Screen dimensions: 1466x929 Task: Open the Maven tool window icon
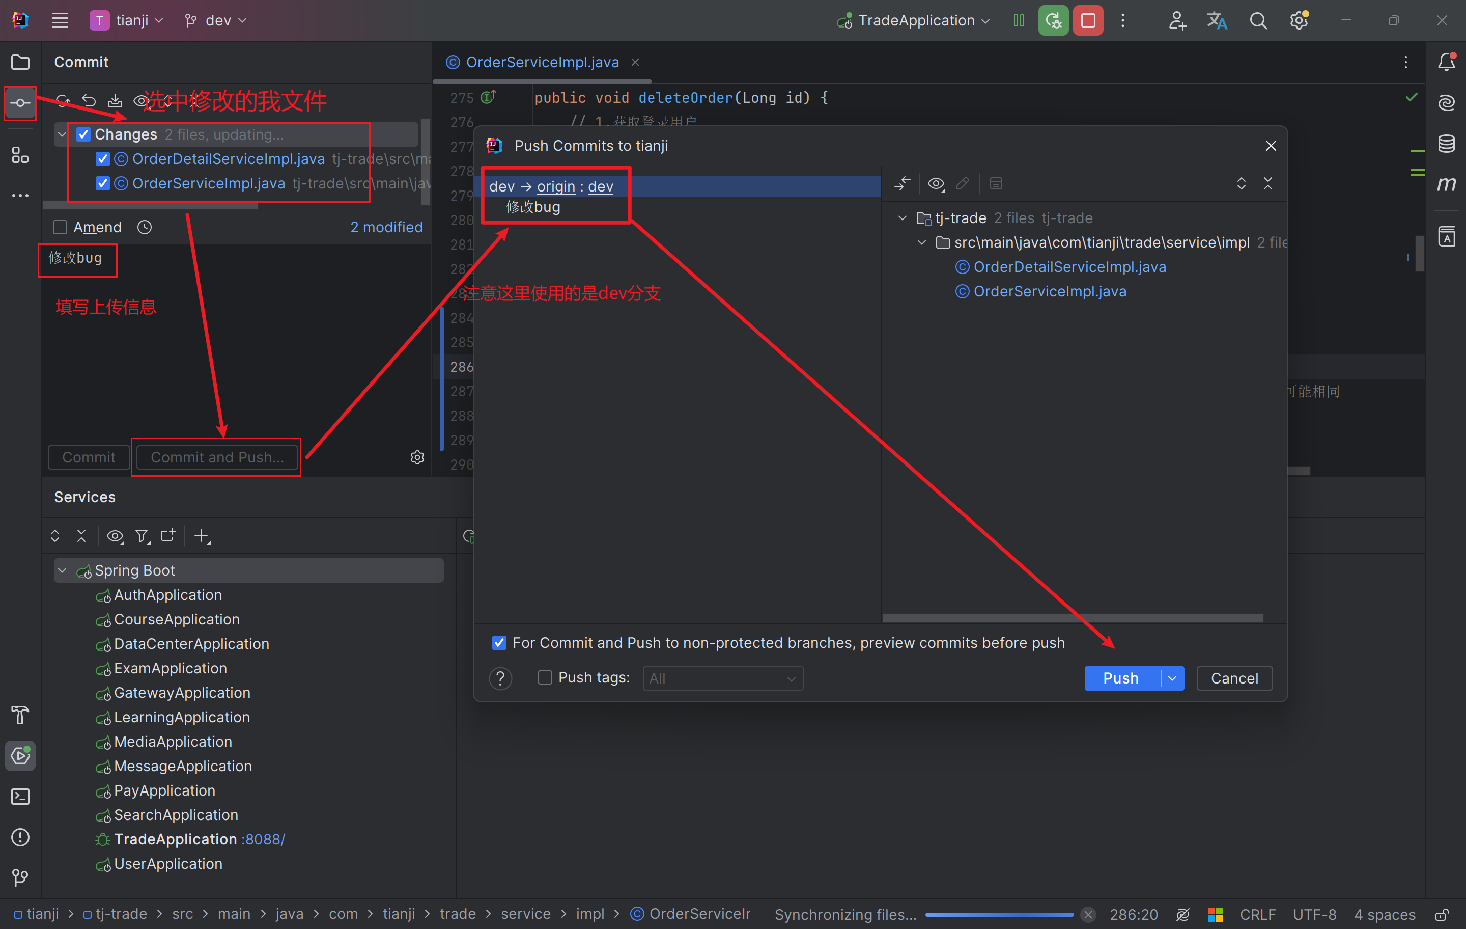click(1447, 184)
